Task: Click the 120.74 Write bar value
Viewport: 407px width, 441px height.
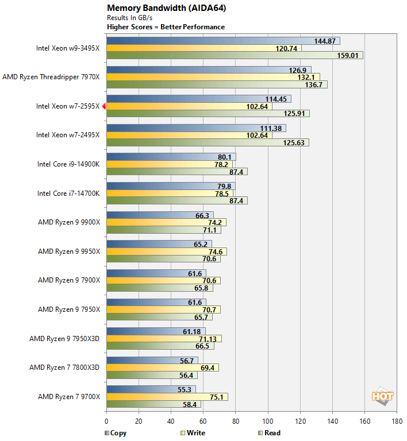Action: point(286,48)
